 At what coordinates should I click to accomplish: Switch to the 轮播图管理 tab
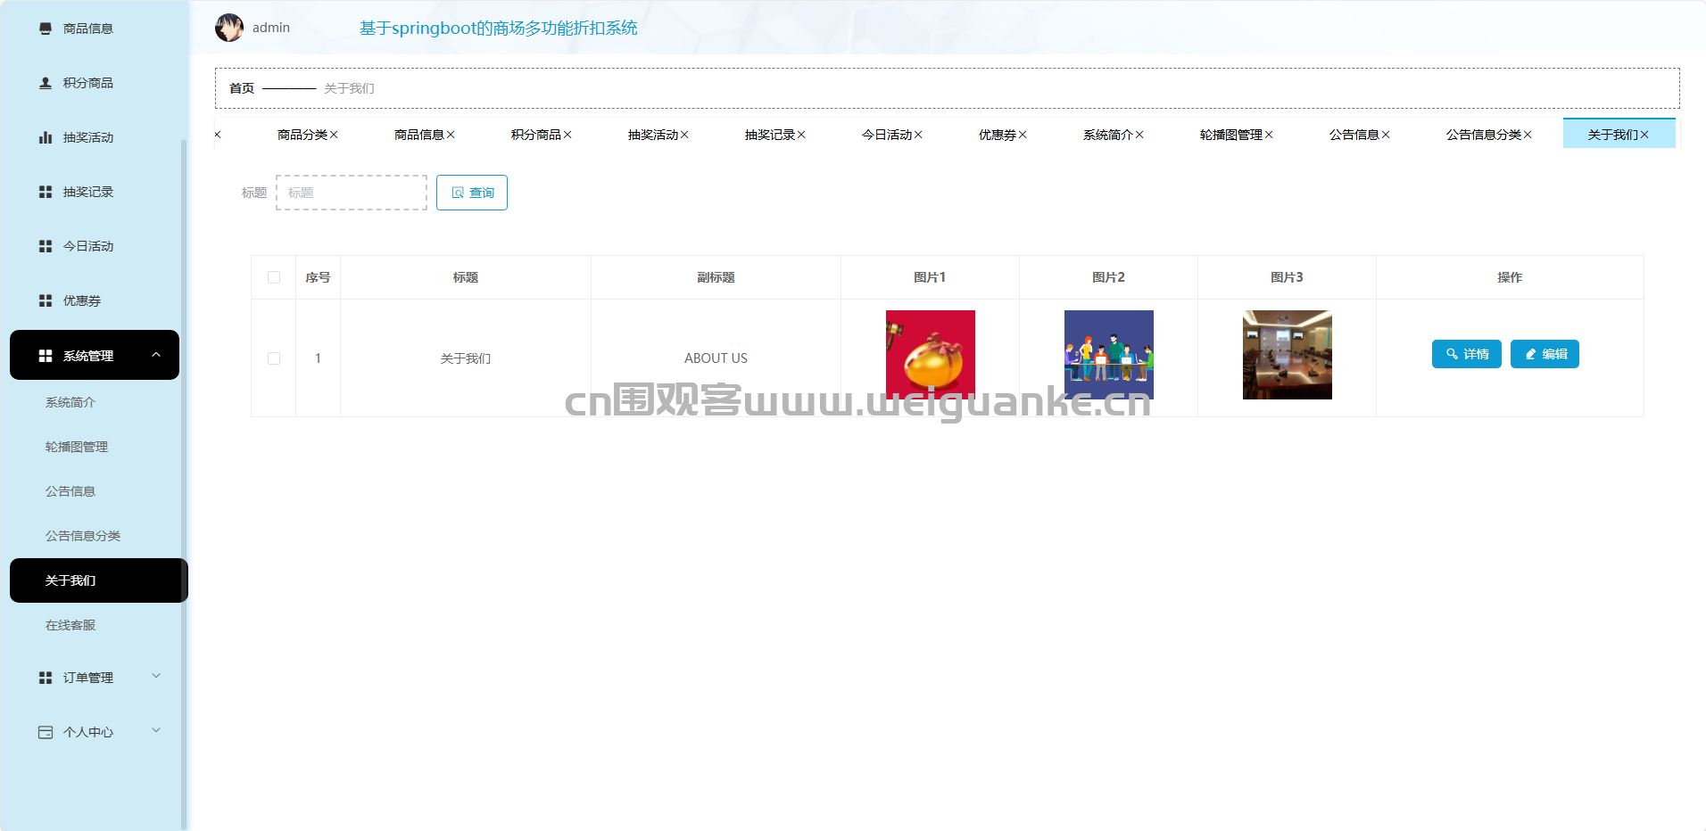(1230, 135)
